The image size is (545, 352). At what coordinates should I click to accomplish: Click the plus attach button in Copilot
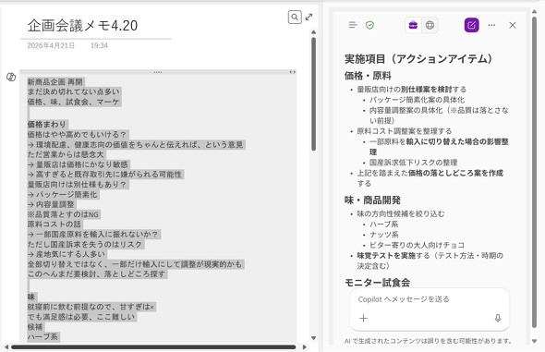click(x=364, y=318)
